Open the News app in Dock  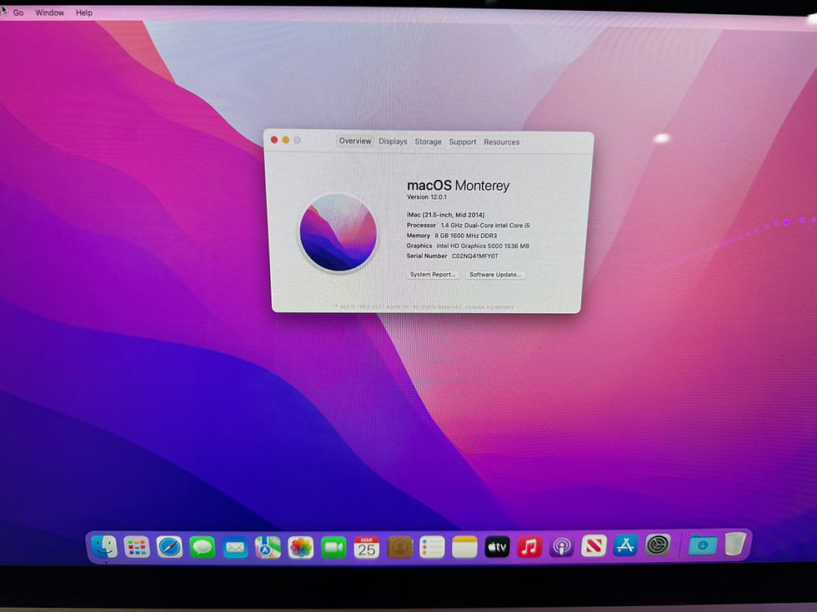click(594, 546)
